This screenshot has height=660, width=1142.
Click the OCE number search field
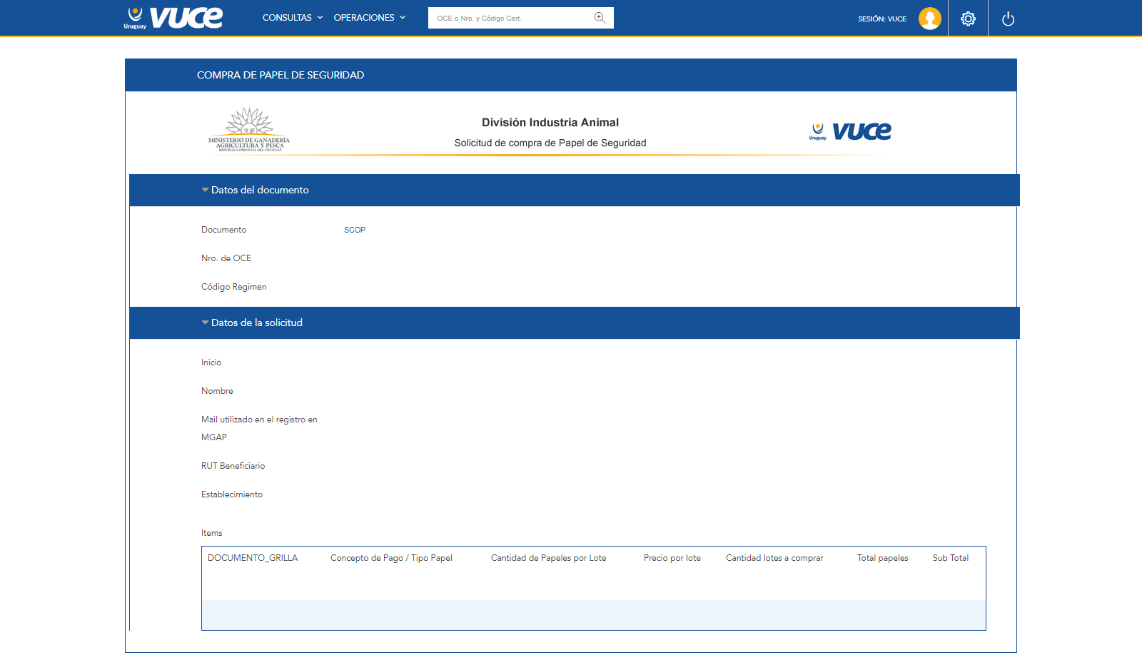click(510, 18)
